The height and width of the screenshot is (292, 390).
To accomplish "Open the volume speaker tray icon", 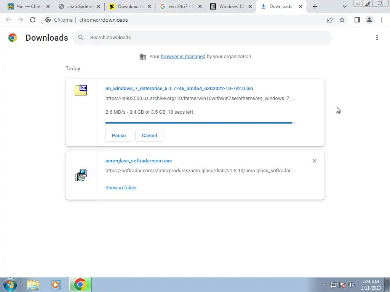I will click(x=352, y=285).
